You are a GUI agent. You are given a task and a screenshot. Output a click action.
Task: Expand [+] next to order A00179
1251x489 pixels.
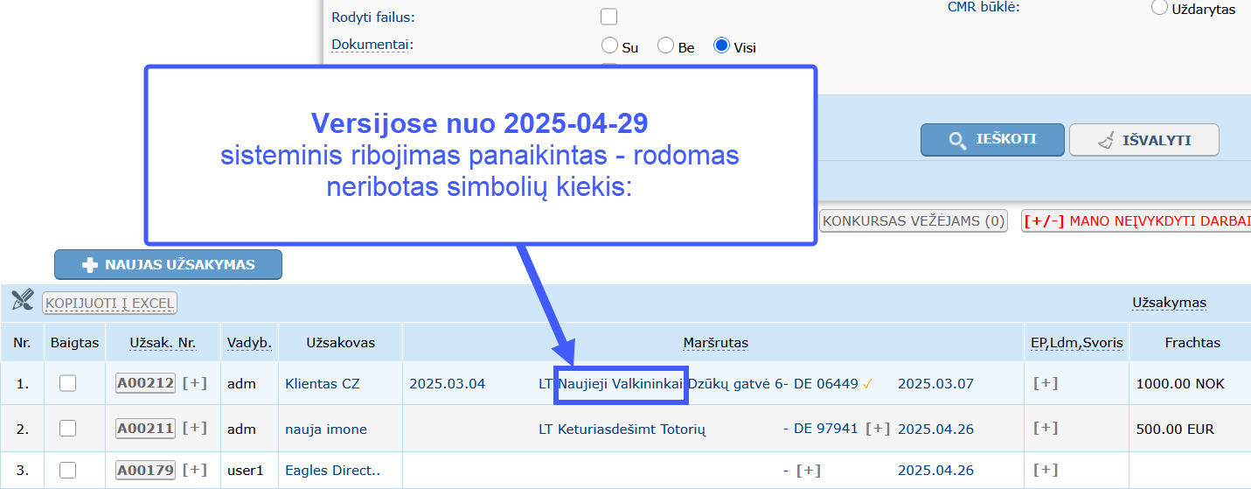(x=194, y=470)
